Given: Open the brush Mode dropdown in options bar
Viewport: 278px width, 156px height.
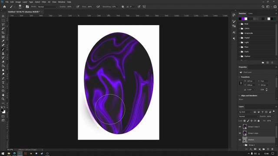Looking at the screenshot, I should click(47, 7).
